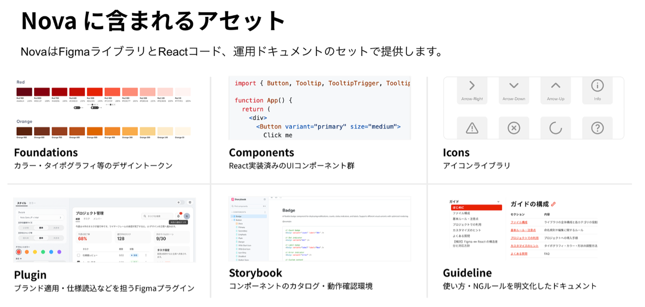Click the loading spinner icon
Screen dimensions: 645x307
point(556,128)
